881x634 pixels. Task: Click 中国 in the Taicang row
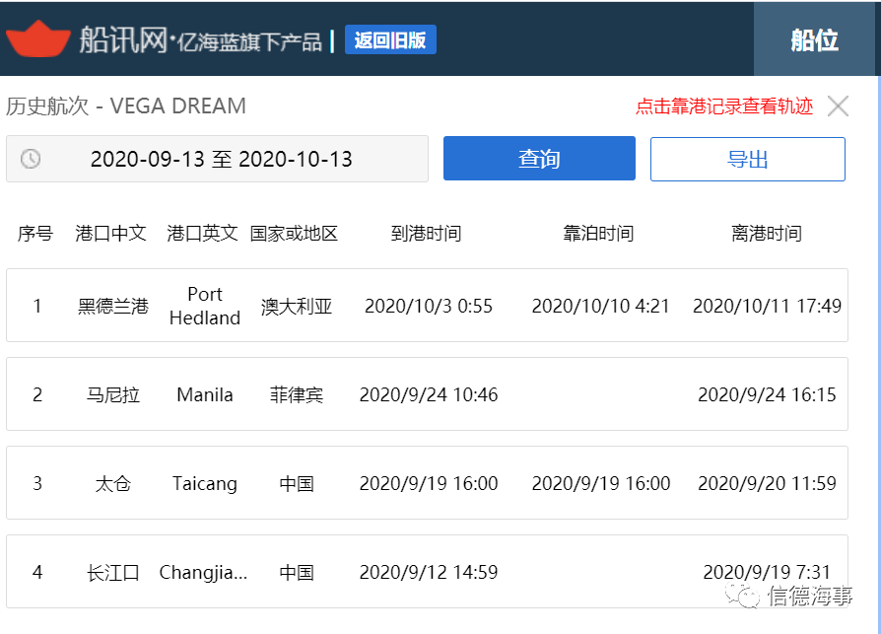point(297,484)
